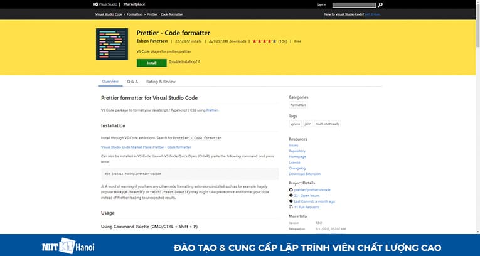Click the Download Extension link
480x256 pixels.
click(304, 174)
